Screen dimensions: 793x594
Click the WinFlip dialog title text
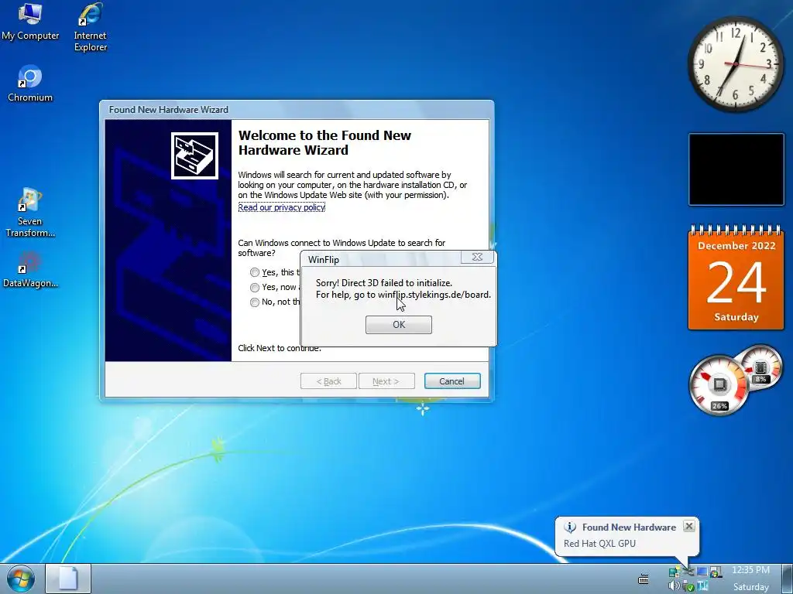[324, 260]
